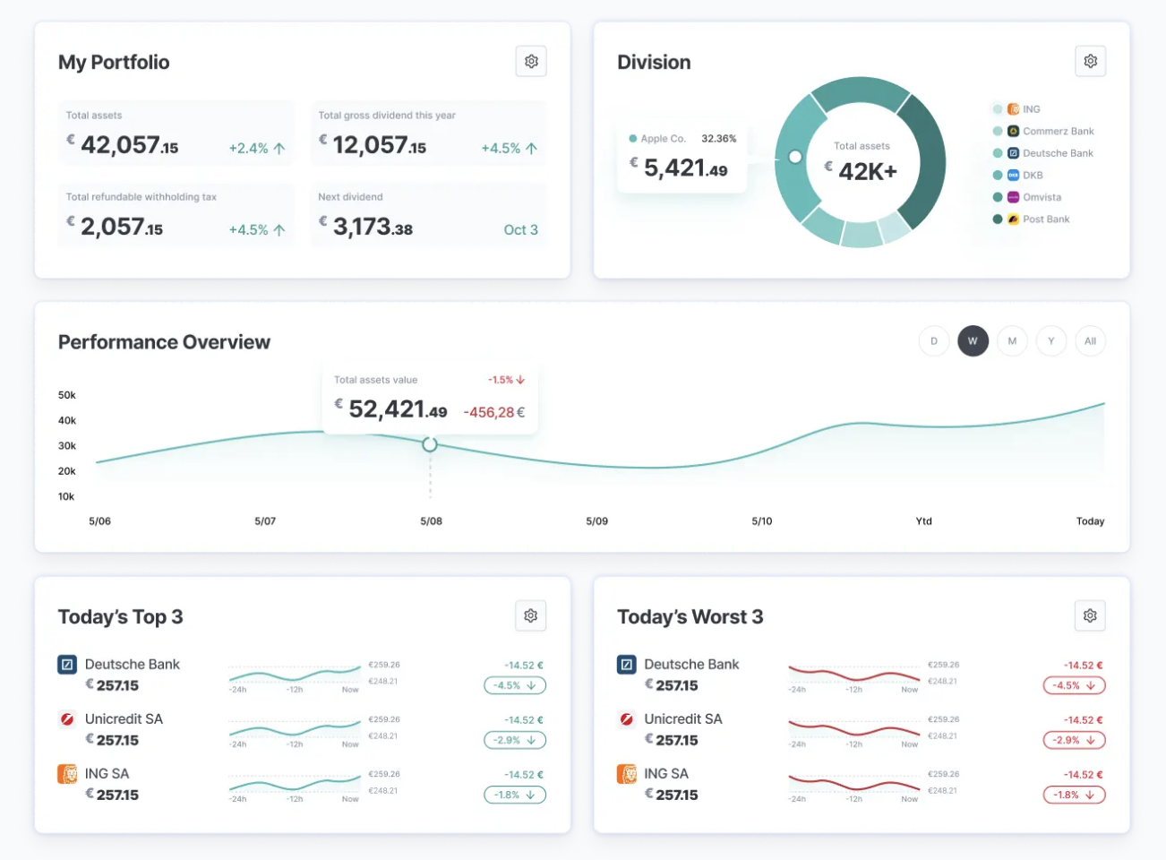Click the Next dividend € 3,173.38 value
1166x860 pixels.
click(365, 226)
